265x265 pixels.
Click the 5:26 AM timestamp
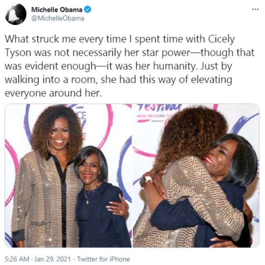pos(17,259)
